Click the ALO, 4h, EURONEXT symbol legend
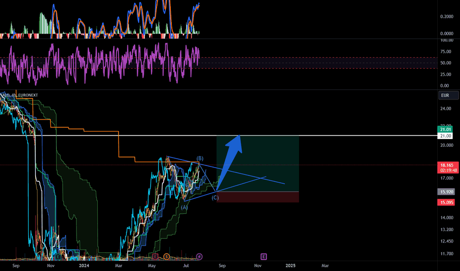The height and width of the screenshot is (271, 460). coord(20,95)
